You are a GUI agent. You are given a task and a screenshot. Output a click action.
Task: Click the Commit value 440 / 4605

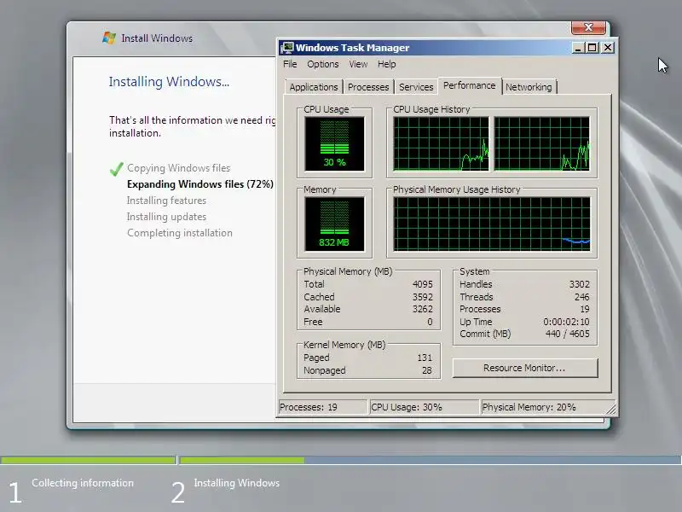568,334
